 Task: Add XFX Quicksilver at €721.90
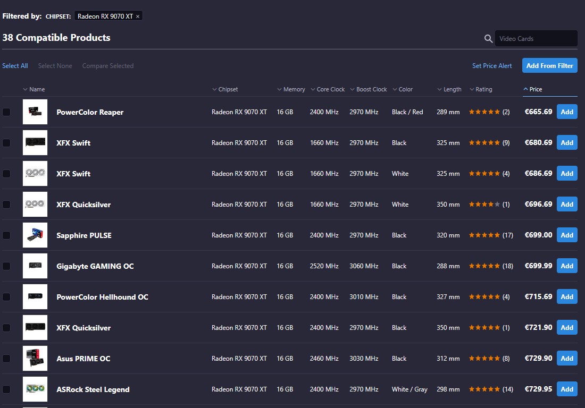pos(567,328)
